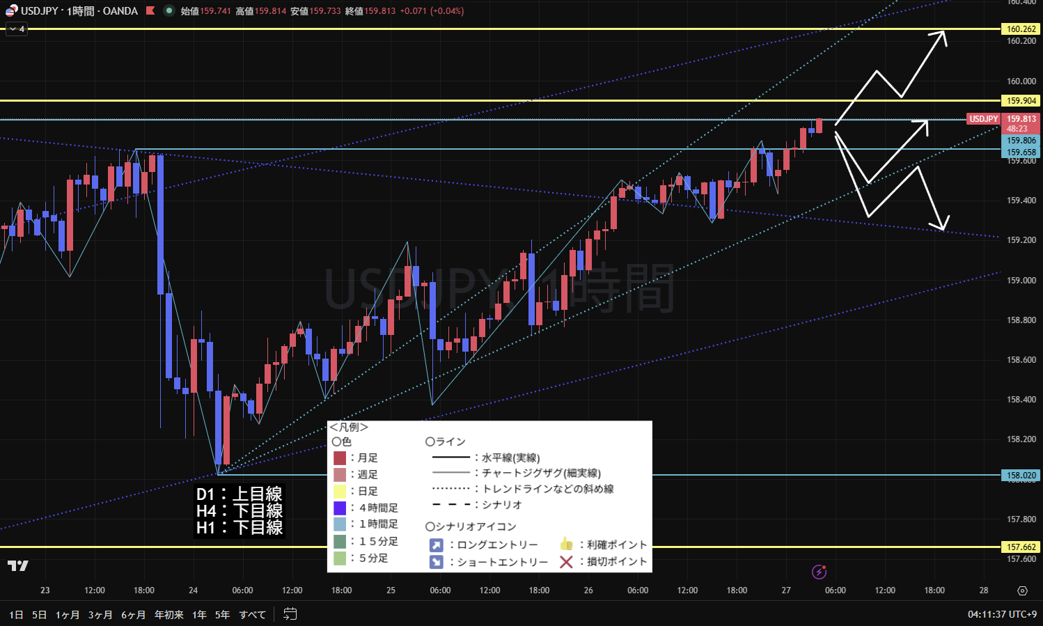The width and height of the screenshot is (1043, 626).
Task: Select the 5日 range button
Action: click(x=40, y=614)
